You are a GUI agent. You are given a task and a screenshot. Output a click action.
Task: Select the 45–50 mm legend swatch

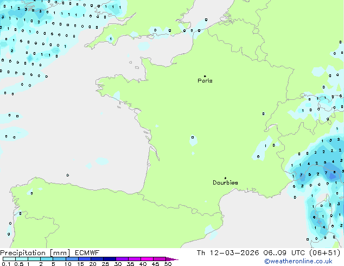[x=160, y=259]
